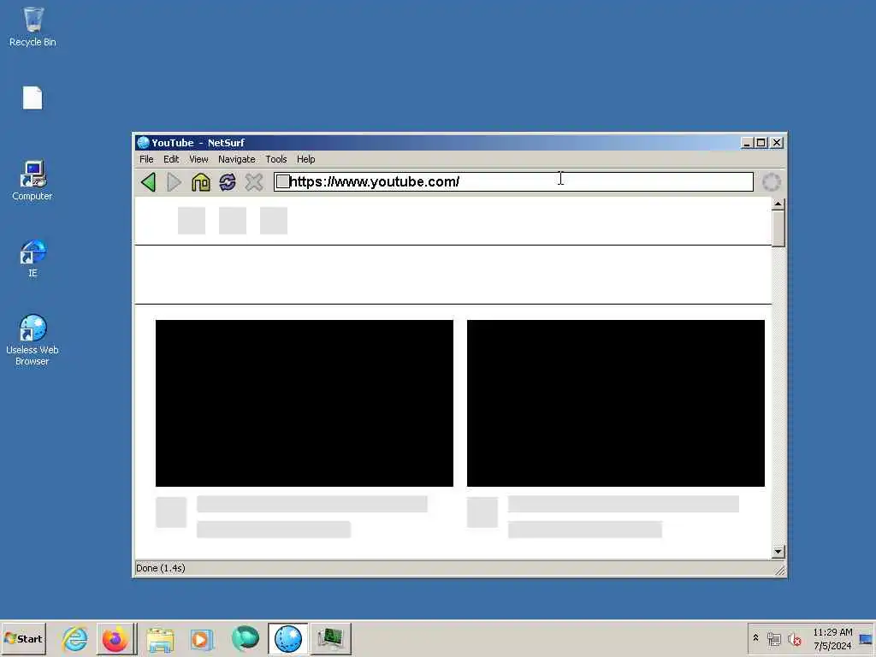The width and height of the screenshot is (876, 657).
Task: Open the NetSurf home page icon
Action: 200,182
